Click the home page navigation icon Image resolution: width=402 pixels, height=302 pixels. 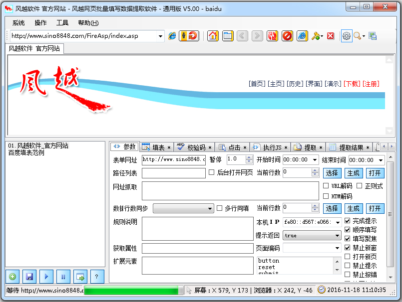pyautogui.click(x=212, y=36)
